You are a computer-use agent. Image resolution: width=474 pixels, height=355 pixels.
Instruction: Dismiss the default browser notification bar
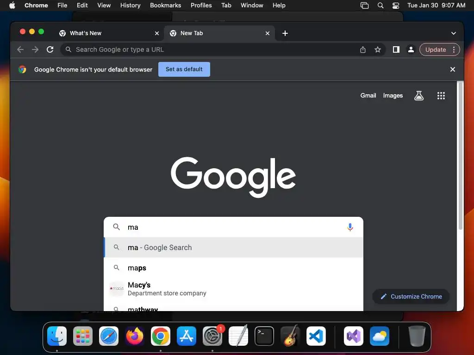[x=453, y=69]
